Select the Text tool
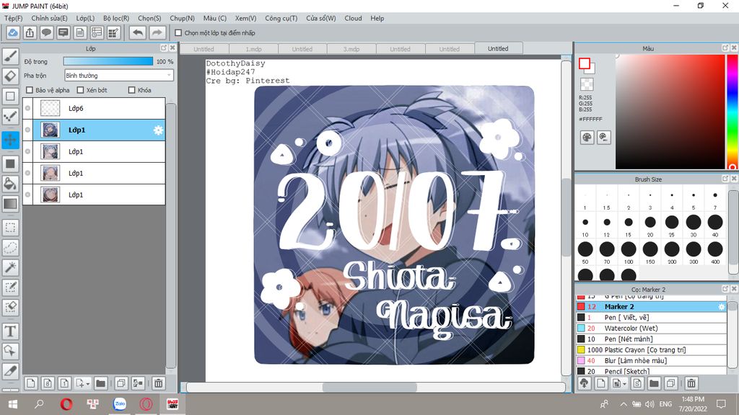This screenshot has height=415, width=739. point(10,331)
